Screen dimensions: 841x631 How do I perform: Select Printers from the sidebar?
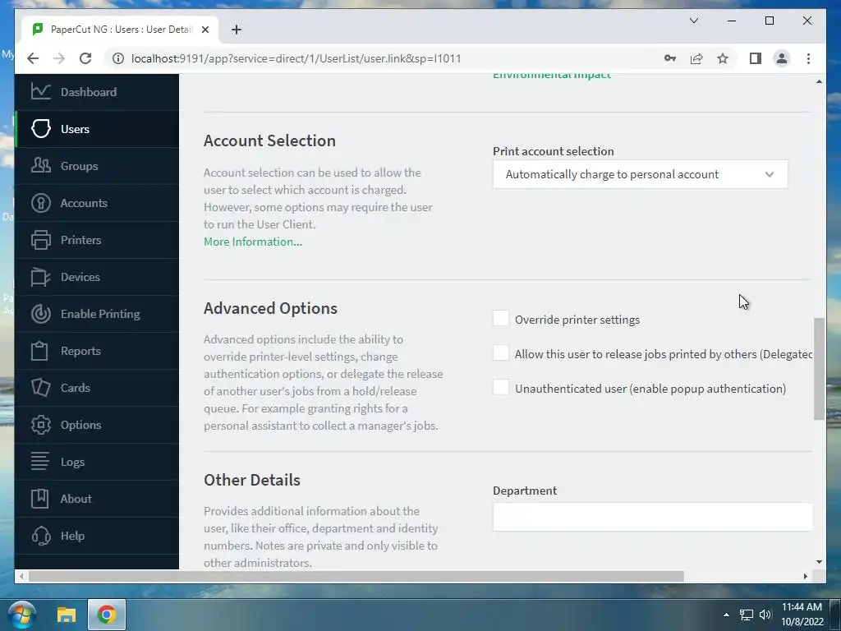81,241
